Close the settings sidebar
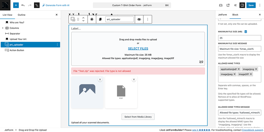 (x=260, y=15)
